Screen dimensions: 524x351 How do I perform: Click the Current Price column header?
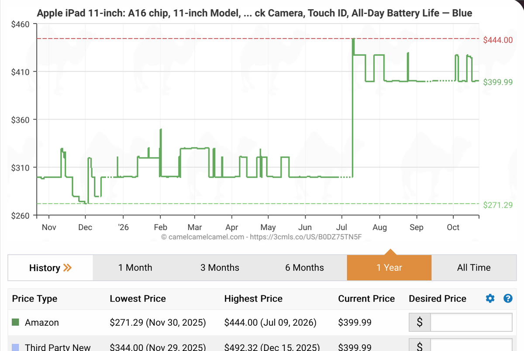click(366, 299)
